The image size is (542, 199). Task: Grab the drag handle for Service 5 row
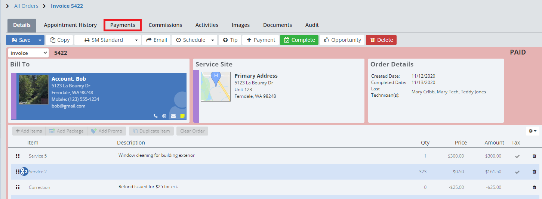click(18, 156)
